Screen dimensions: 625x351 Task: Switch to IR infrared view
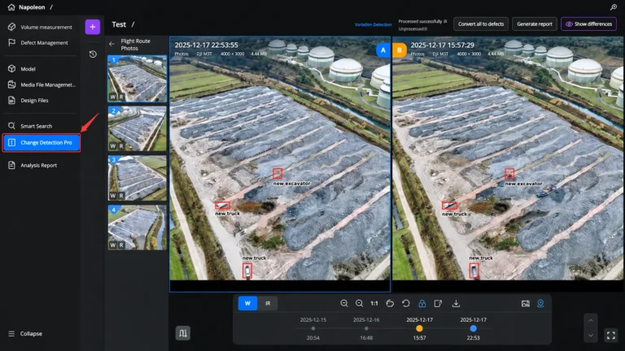click(x=268, y=303)
